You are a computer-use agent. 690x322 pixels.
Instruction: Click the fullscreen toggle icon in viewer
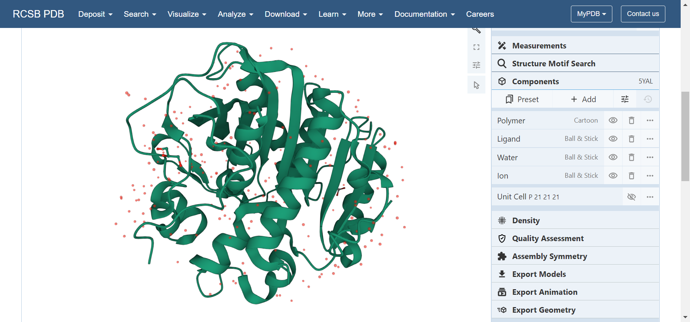(x=476, y=47)
